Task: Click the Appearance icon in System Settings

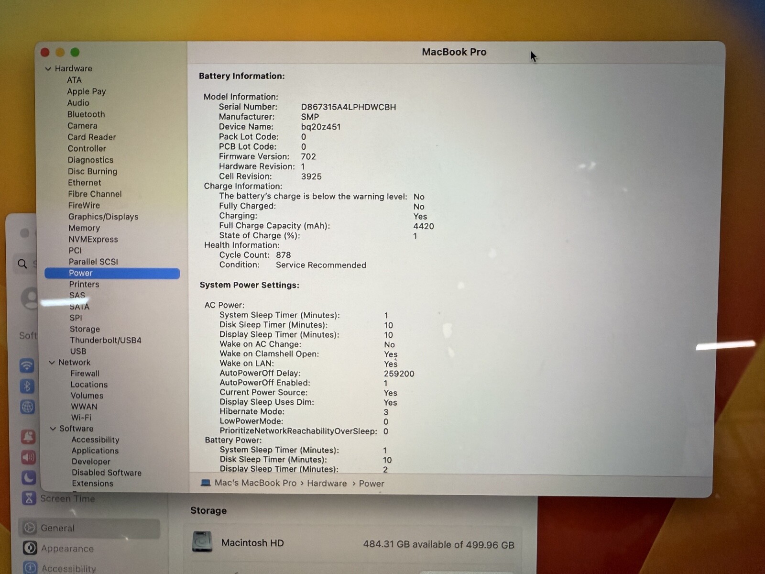Action: click(30, 548)
